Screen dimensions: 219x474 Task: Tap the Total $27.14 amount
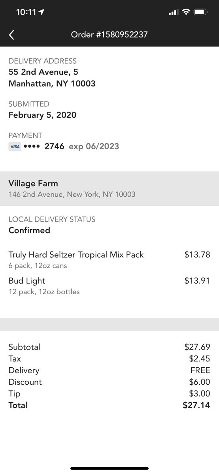click(196, 405)
